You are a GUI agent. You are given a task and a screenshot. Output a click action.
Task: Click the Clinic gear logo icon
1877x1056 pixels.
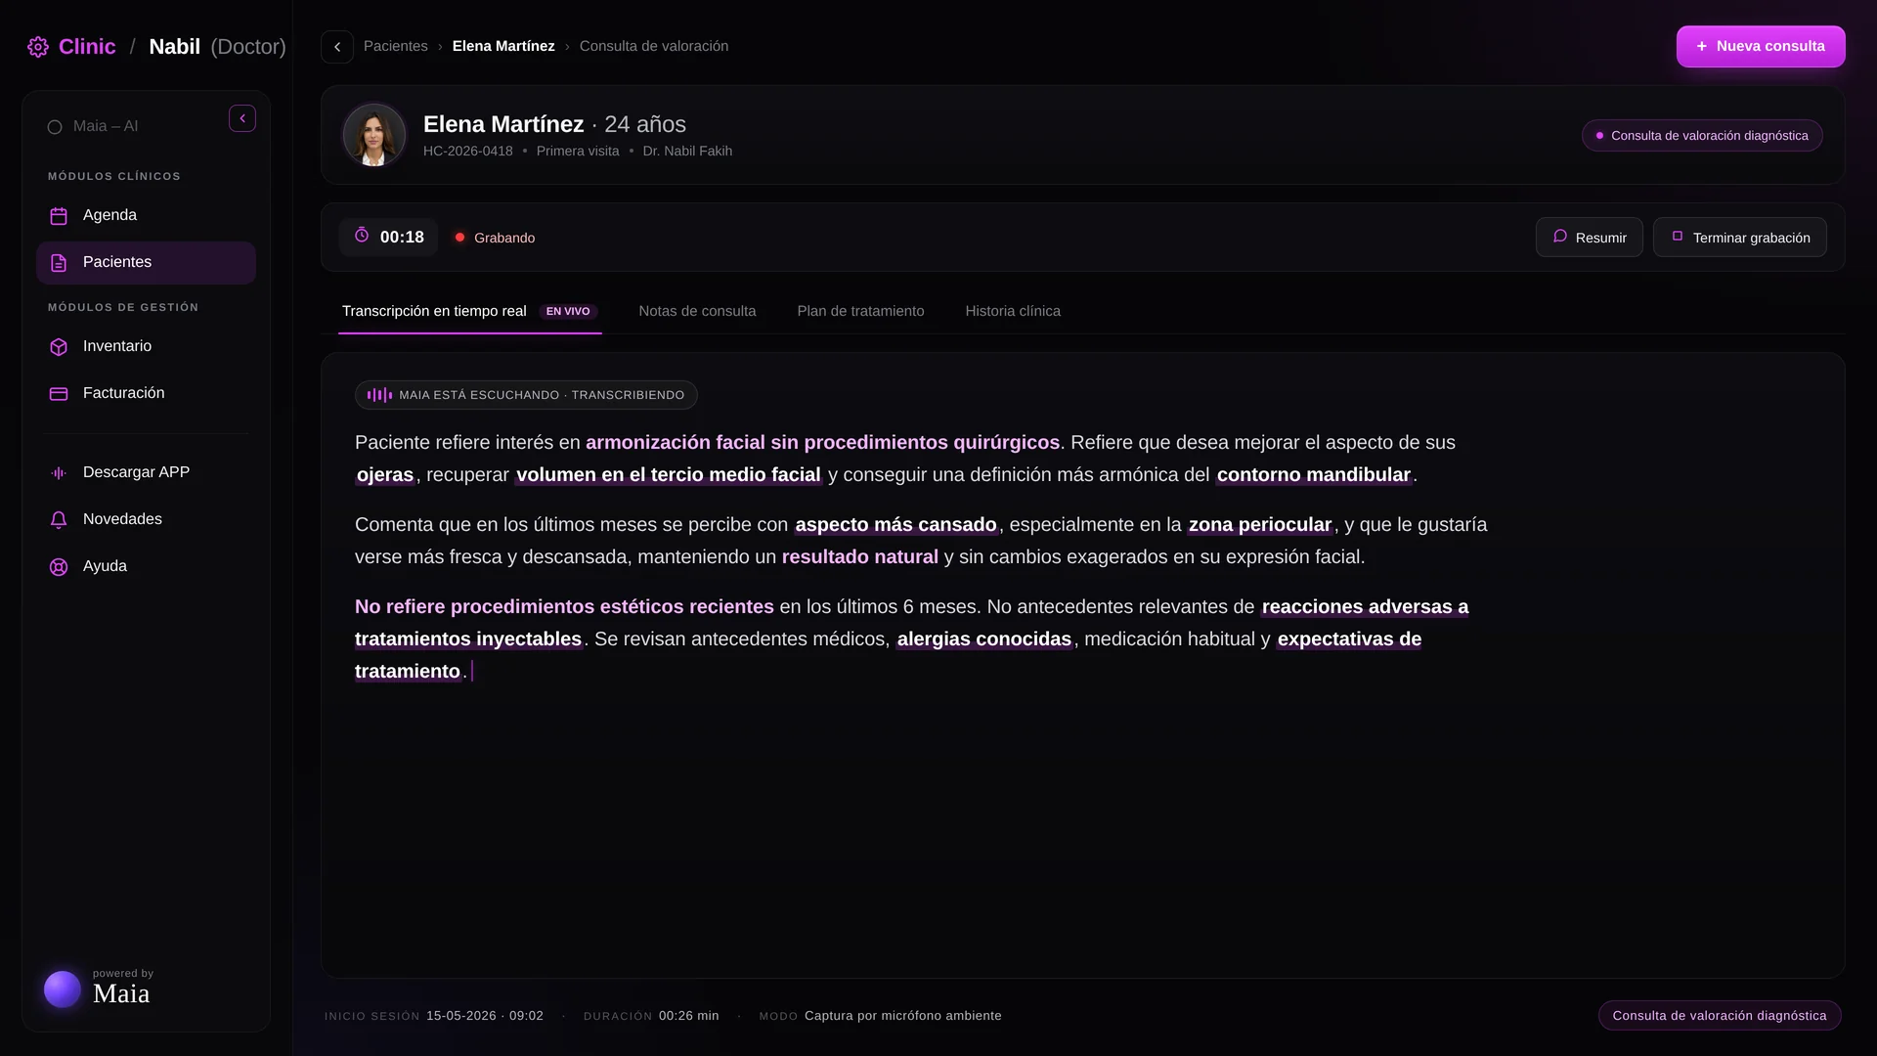pyautogui.click(x=38, y=47)
